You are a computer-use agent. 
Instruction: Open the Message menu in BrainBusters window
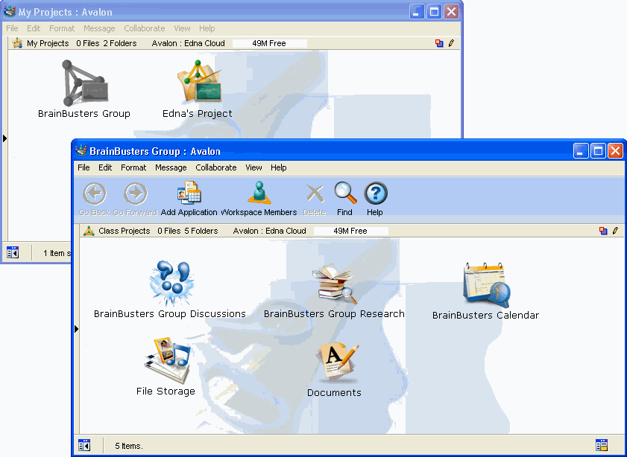[x=171, y=167]
